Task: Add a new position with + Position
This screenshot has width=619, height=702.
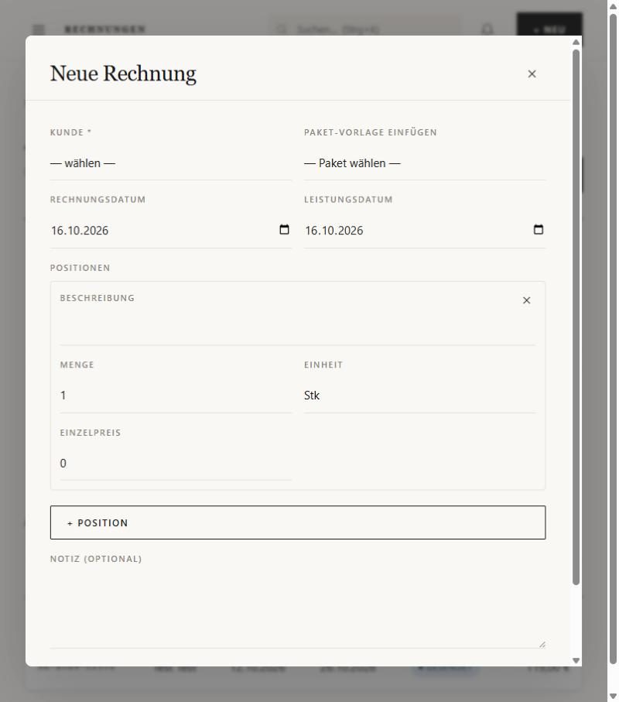Action: pos(298,522)
